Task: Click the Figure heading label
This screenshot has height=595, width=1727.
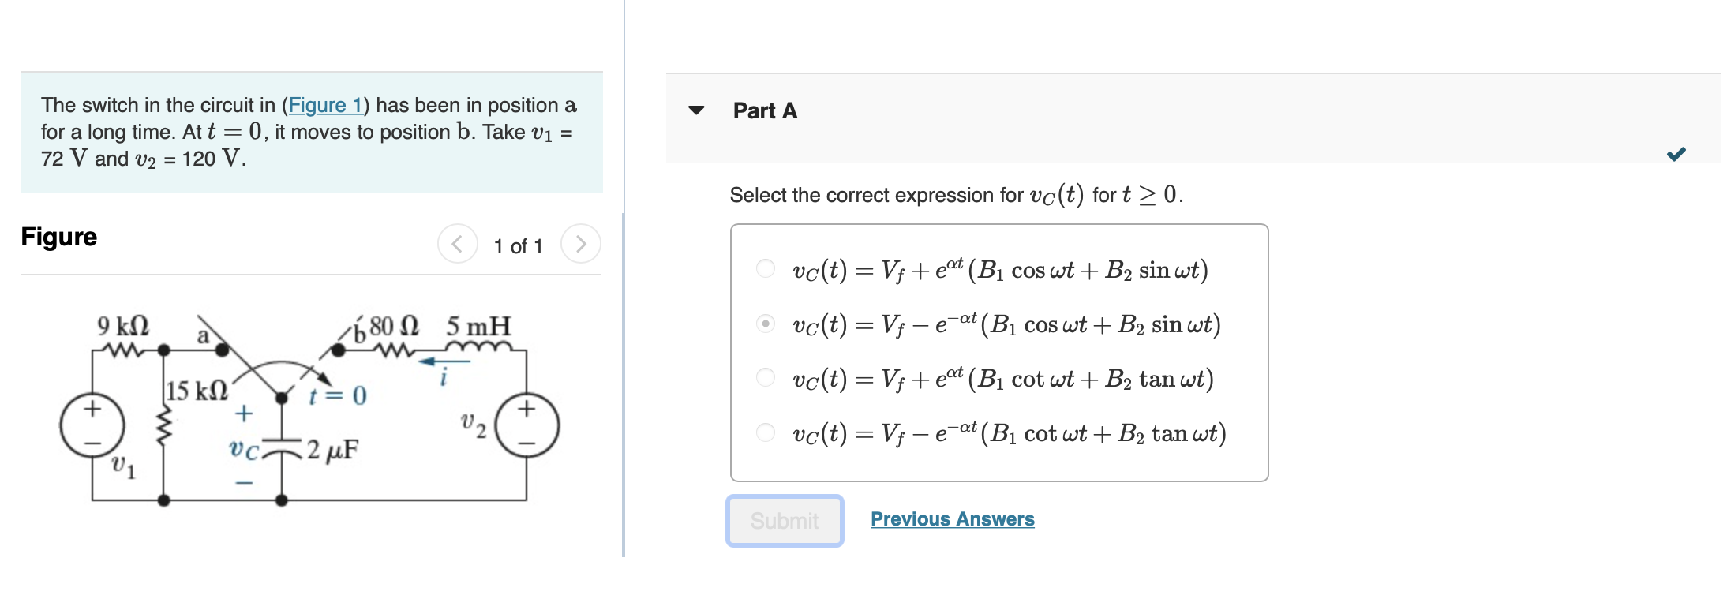Action: [x=58, y=237]
